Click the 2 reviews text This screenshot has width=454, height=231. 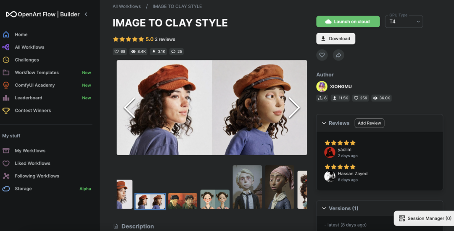tap(165, 39)
